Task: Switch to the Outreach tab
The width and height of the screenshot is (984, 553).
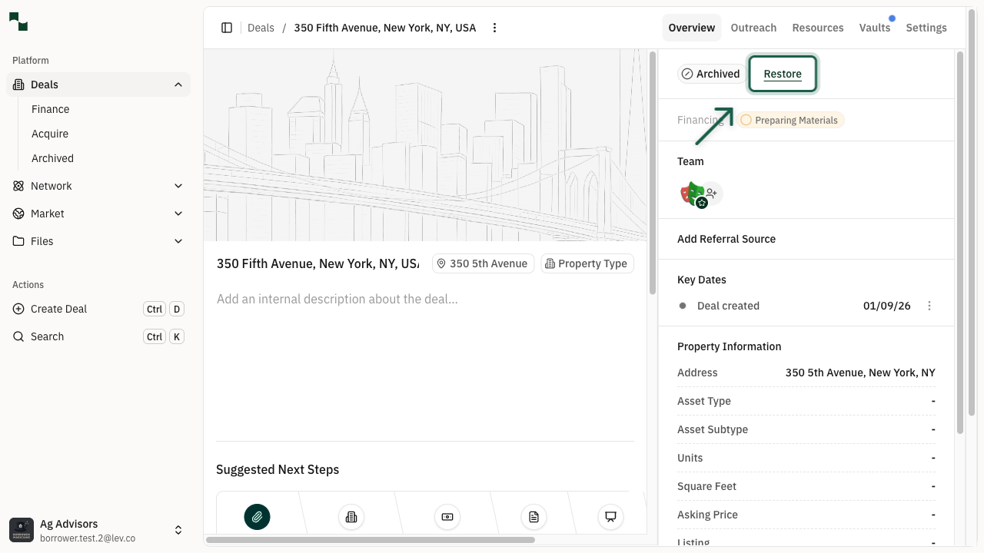Action: pyautogui.click(x=753, y=28)
